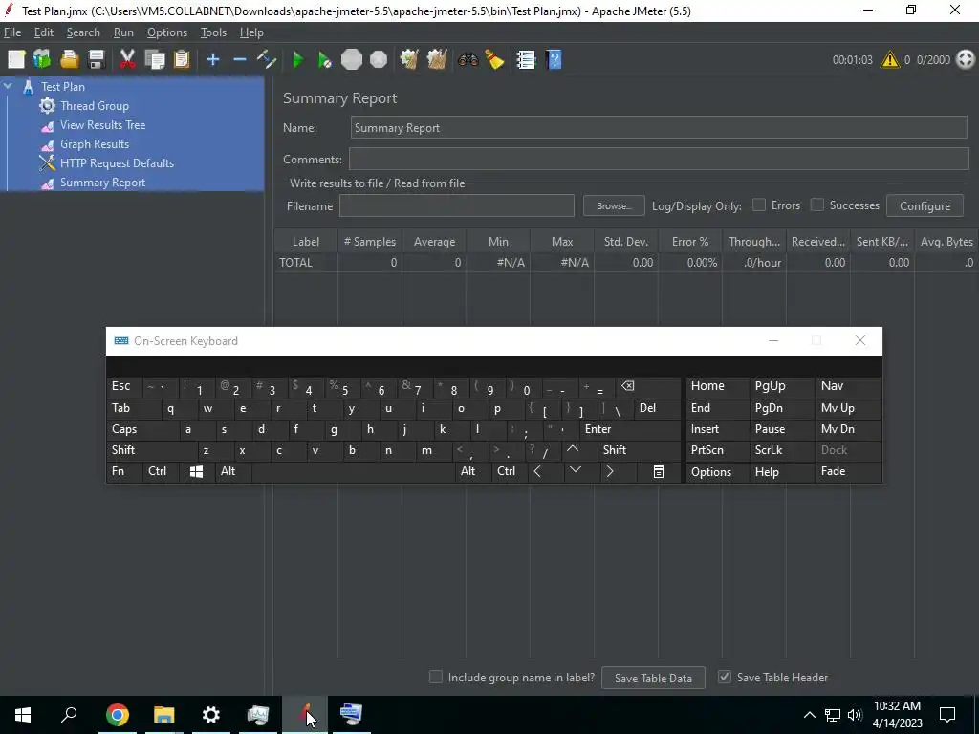Enable the Errors log checkbox
This screenshot has width=979, height=734.
pos(758,205)
